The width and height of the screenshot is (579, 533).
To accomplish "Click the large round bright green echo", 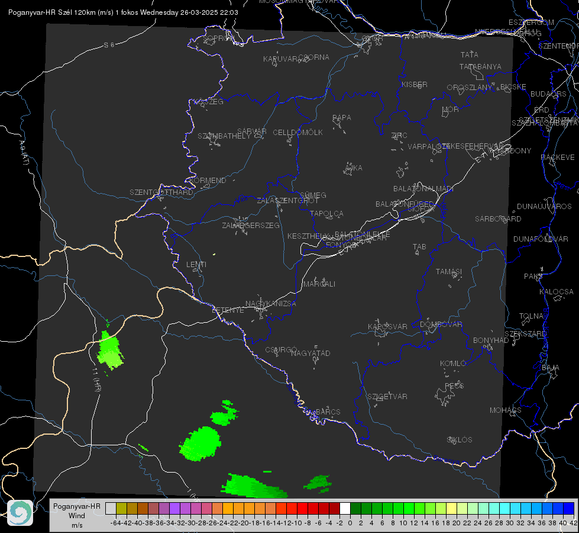I will (x=200, y=444).
